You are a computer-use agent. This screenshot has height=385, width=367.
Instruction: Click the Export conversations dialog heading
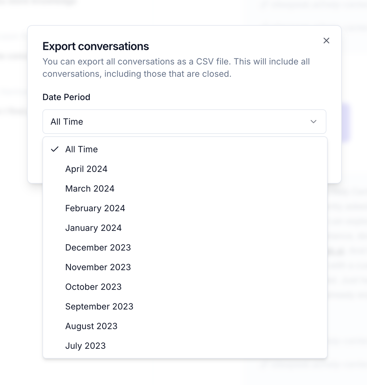pyautogui.click(x=96, y=46)
